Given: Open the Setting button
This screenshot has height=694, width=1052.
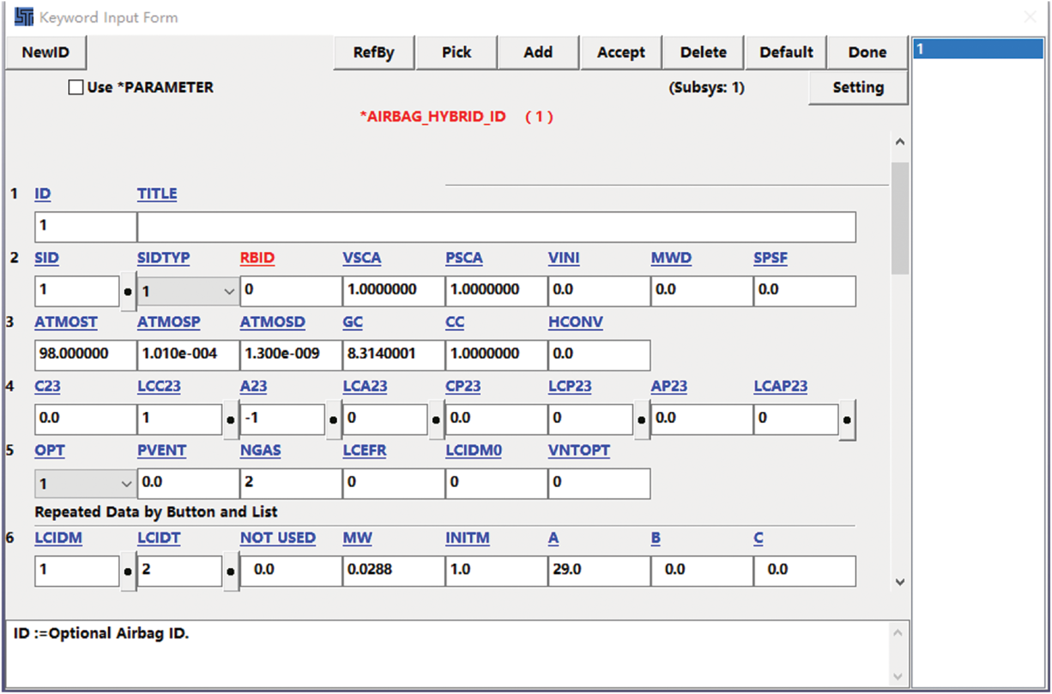Looking at the screenshot, I should pos(858,87).
